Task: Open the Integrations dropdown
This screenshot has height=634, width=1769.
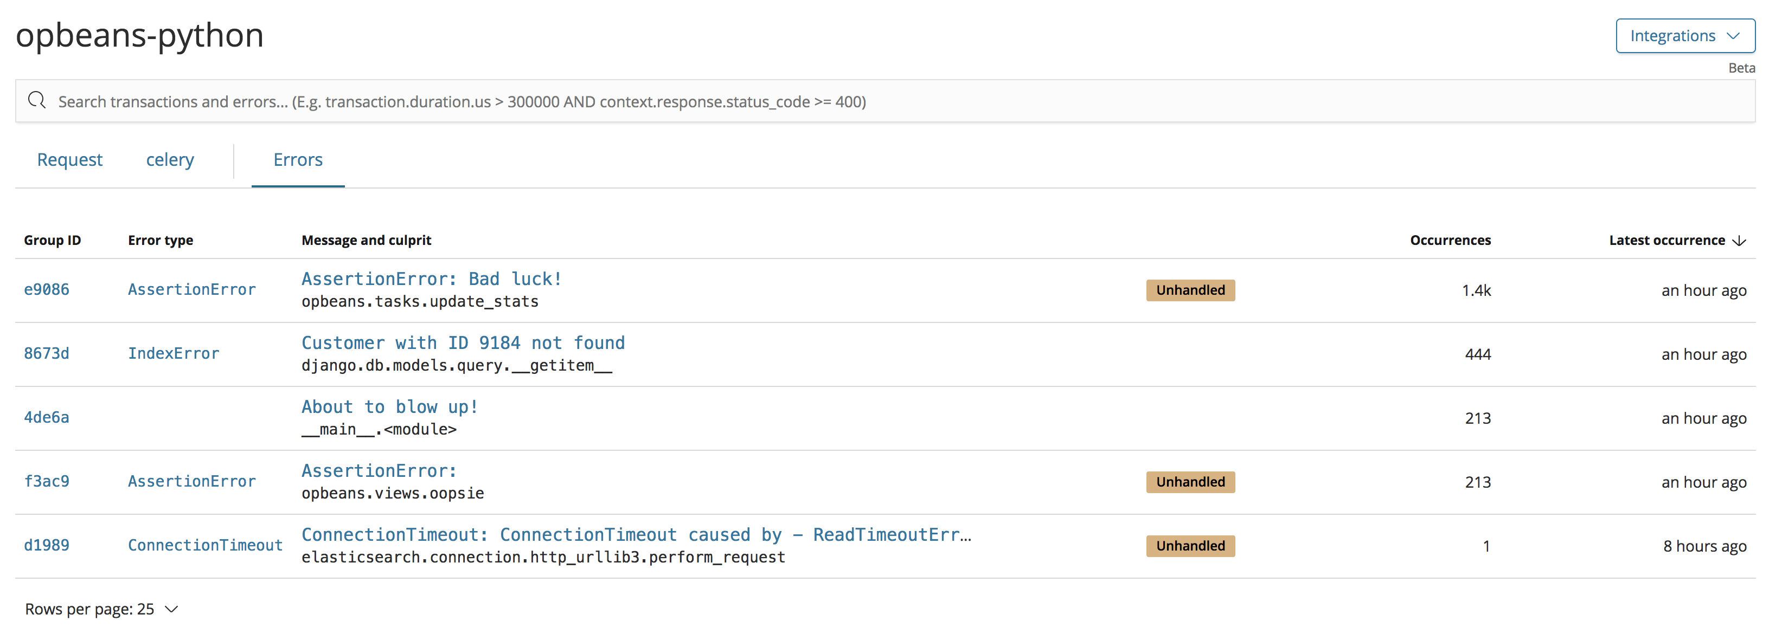Action: 1684,36
